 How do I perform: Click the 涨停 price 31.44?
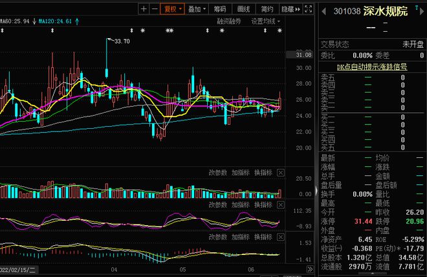tap(363, 221)
